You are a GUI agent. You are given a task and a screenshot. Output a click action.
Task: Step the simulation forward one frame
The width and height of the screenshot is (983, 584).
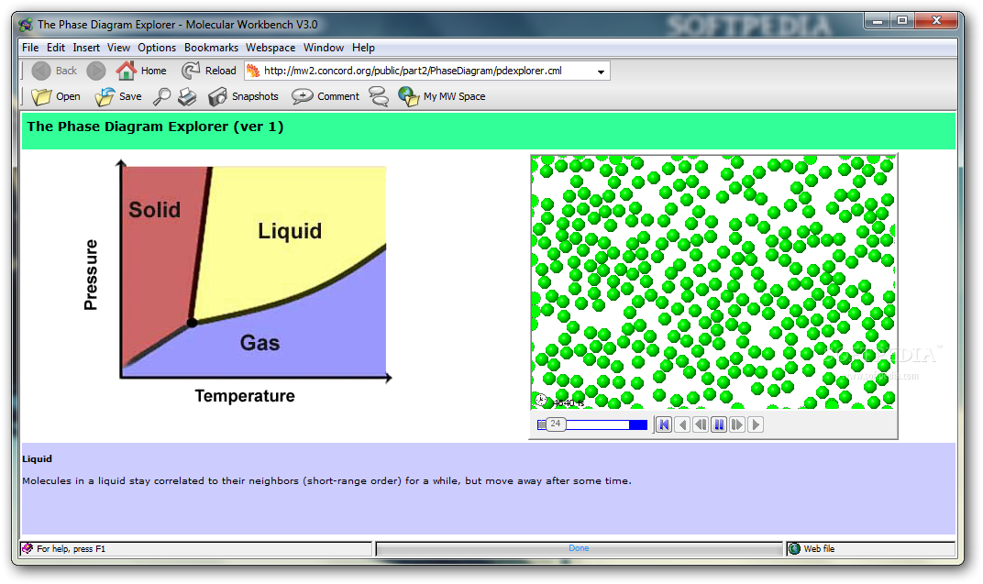[737, 424]
